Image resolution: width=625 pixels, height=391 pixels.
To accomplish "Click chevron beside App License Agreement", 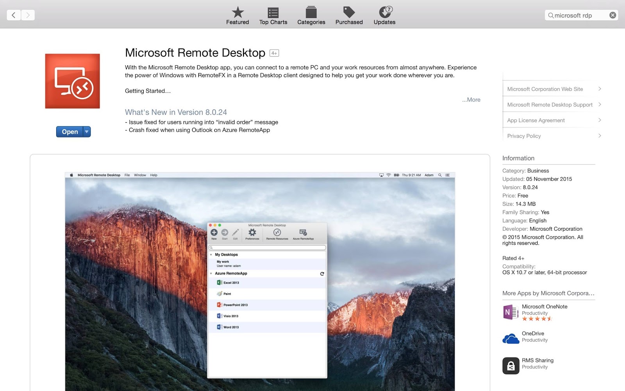I will (x=600, y=120).
